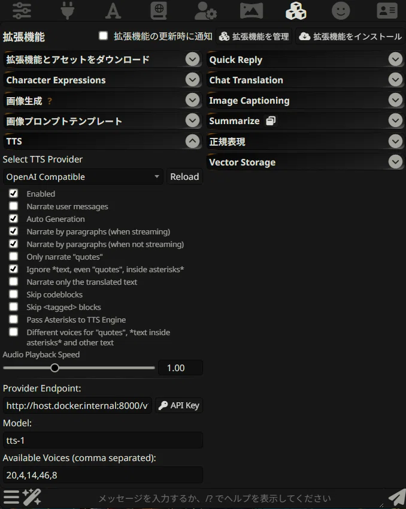The width and height of the screenshot is (406, 509).
Task: Open the user settings person-gear icon
Action: pyautogui.click(x=205, y=10)
